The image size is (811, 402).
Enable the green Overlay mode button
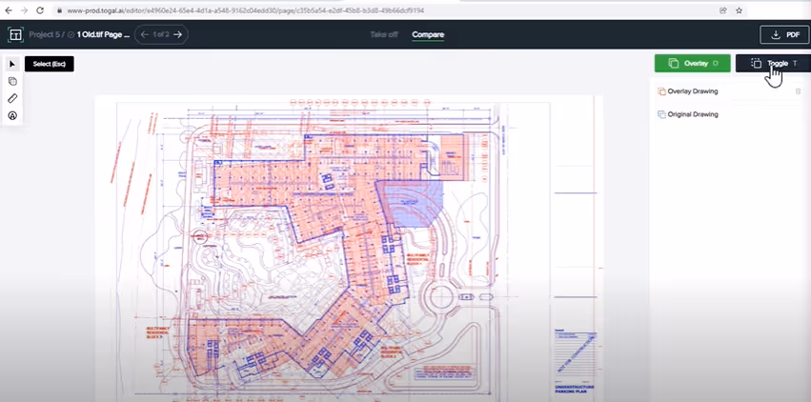[693, 64]
